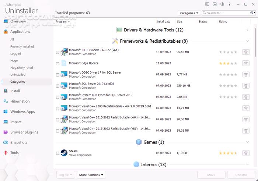Click the Games category cube icon

139,142
